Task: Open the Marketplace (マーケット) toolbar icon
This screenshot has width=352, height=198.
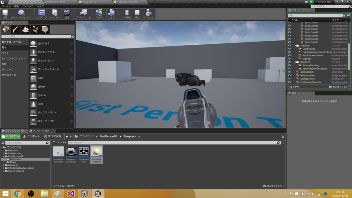Action: coord(55,14)
